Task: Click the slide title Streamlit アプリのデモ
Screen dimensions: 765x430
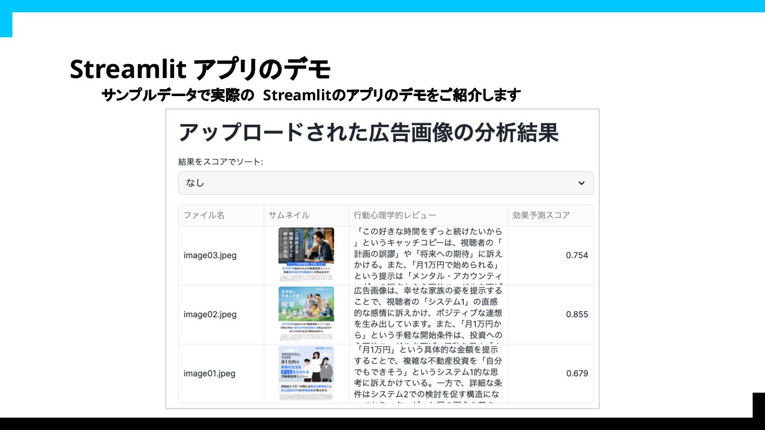Action: click(200, 70)
